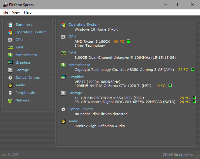Screen dimensions: 200x159
Task: Click Storage heading in summary panel
Action: (x=75, y=93)
